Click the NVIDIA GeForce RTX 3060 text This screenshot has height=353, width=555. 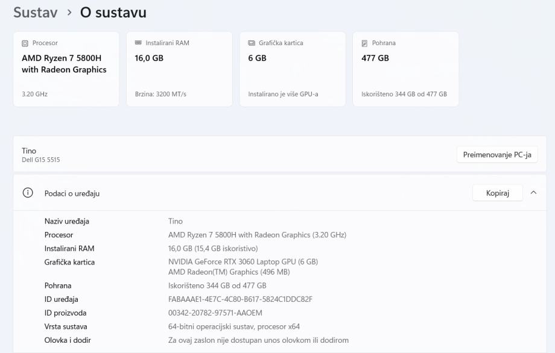tap(243, 261)
